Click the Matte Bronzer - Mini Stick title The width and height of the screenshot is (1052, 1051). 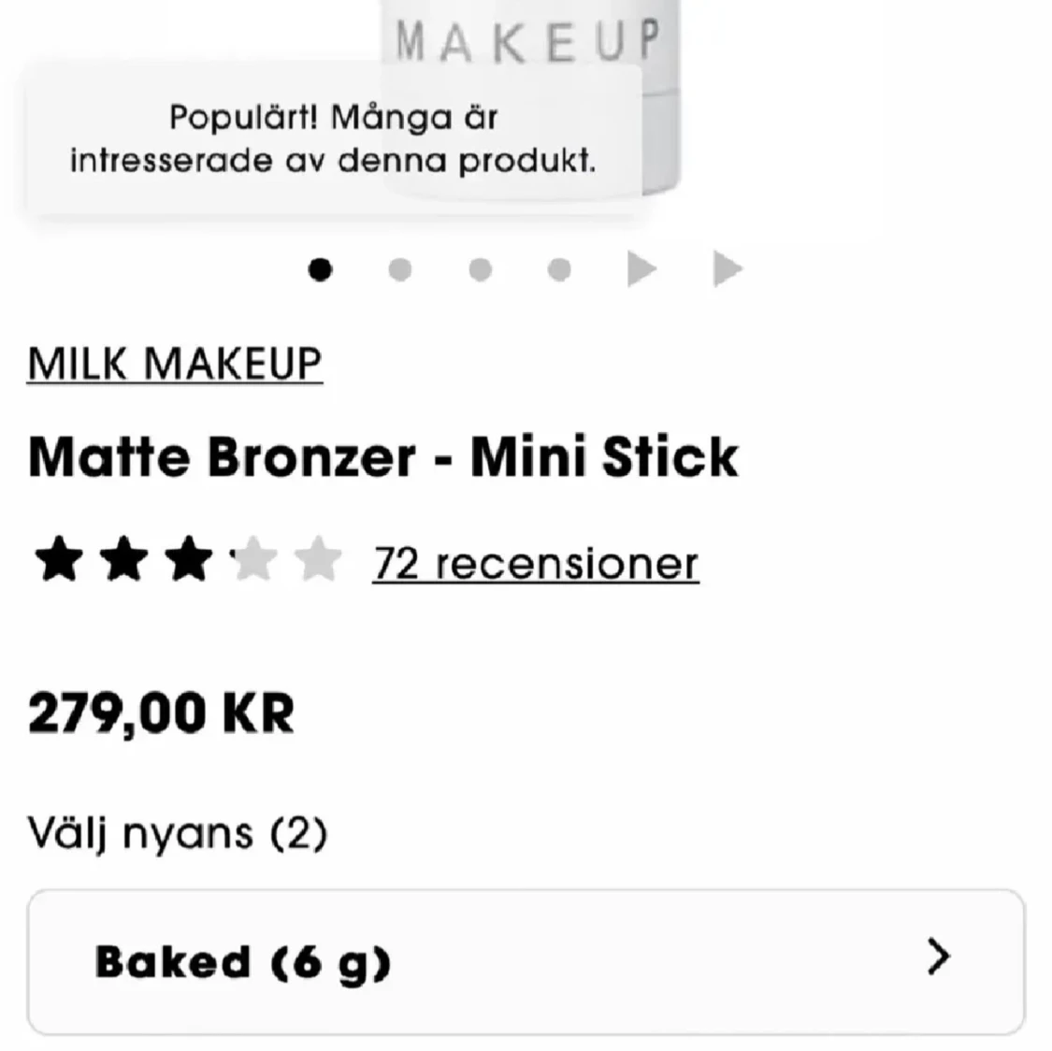pos(383,458)
